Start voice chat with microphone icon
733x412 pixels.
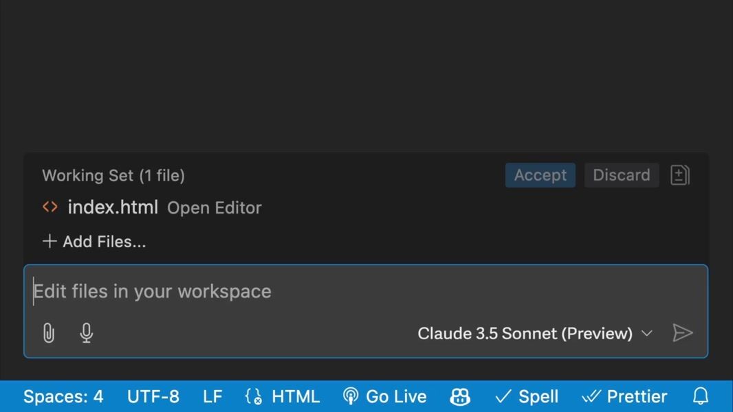click(87, 333)
